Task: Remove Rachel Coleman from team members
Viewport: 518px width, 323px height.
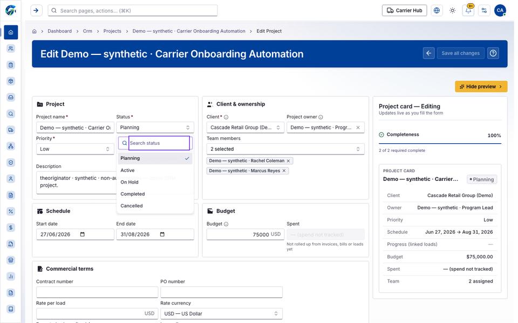Action: (288, 161)
